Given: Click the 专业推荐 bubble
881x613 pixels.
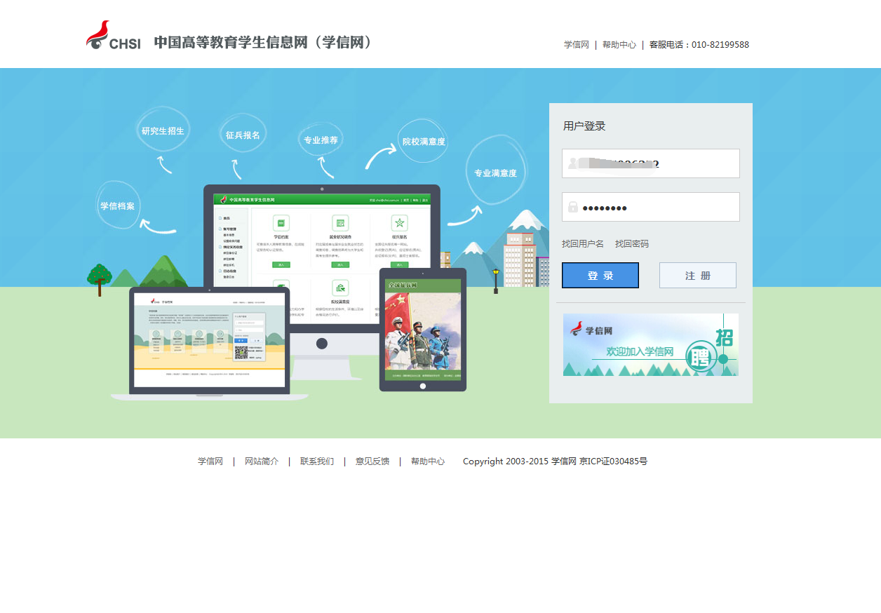Looking at the screenshot, I should (321, 140).
